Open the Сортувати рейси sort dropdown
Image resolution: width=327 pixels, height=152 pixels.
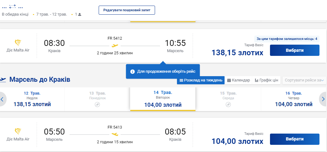pos(304,80)
